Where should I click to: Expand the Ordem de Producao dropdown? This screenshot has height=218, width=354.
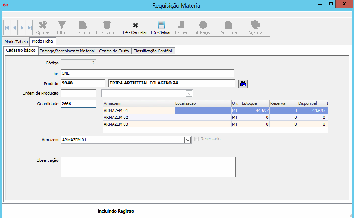189,94
